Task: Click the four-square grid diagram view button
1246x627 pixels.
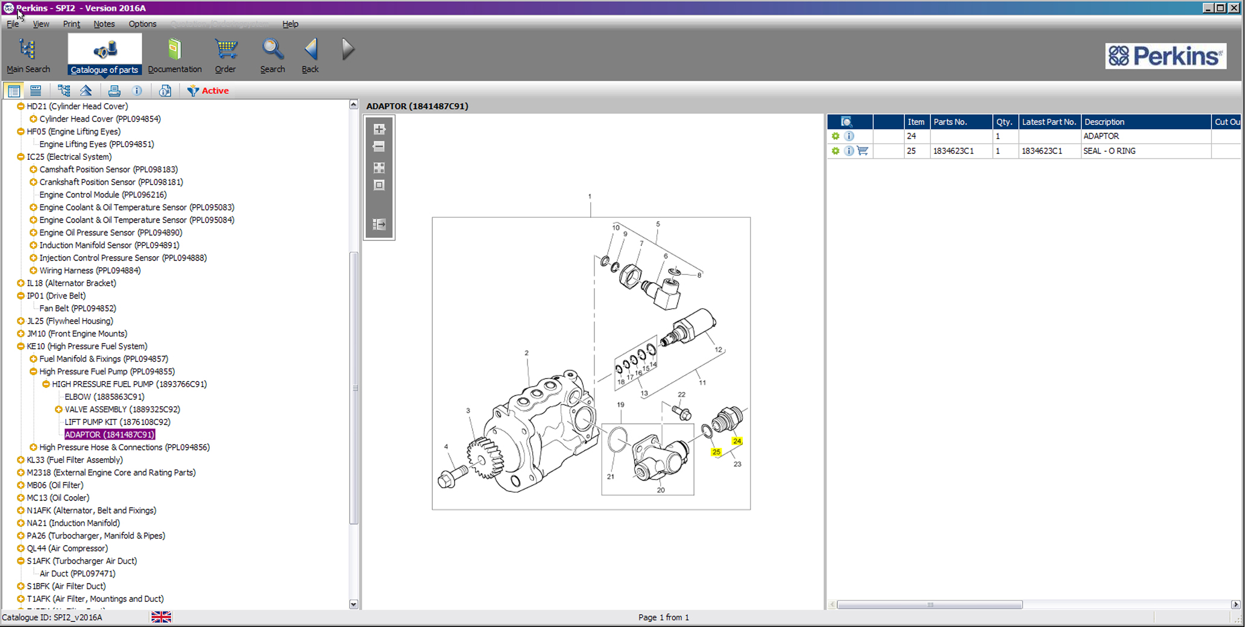Action: (379, 168)
